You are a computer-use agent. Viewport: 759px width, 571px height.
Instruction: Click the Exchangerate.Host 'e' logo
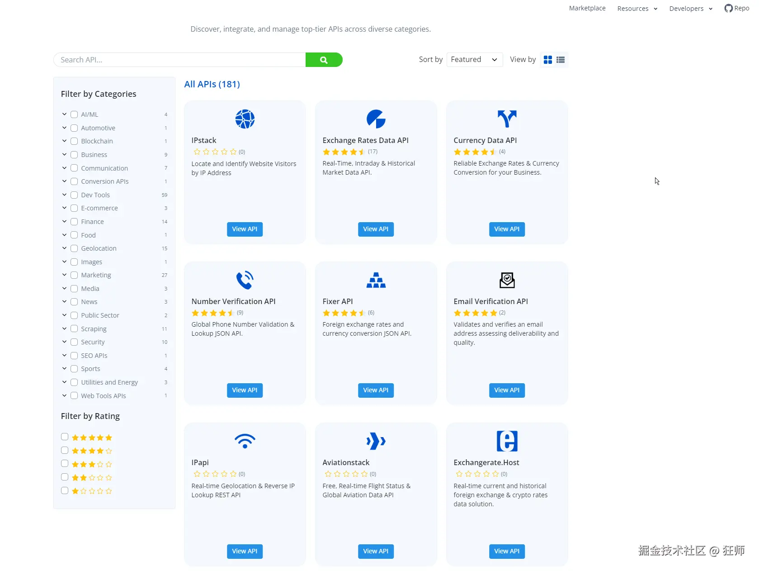point(507,441)
